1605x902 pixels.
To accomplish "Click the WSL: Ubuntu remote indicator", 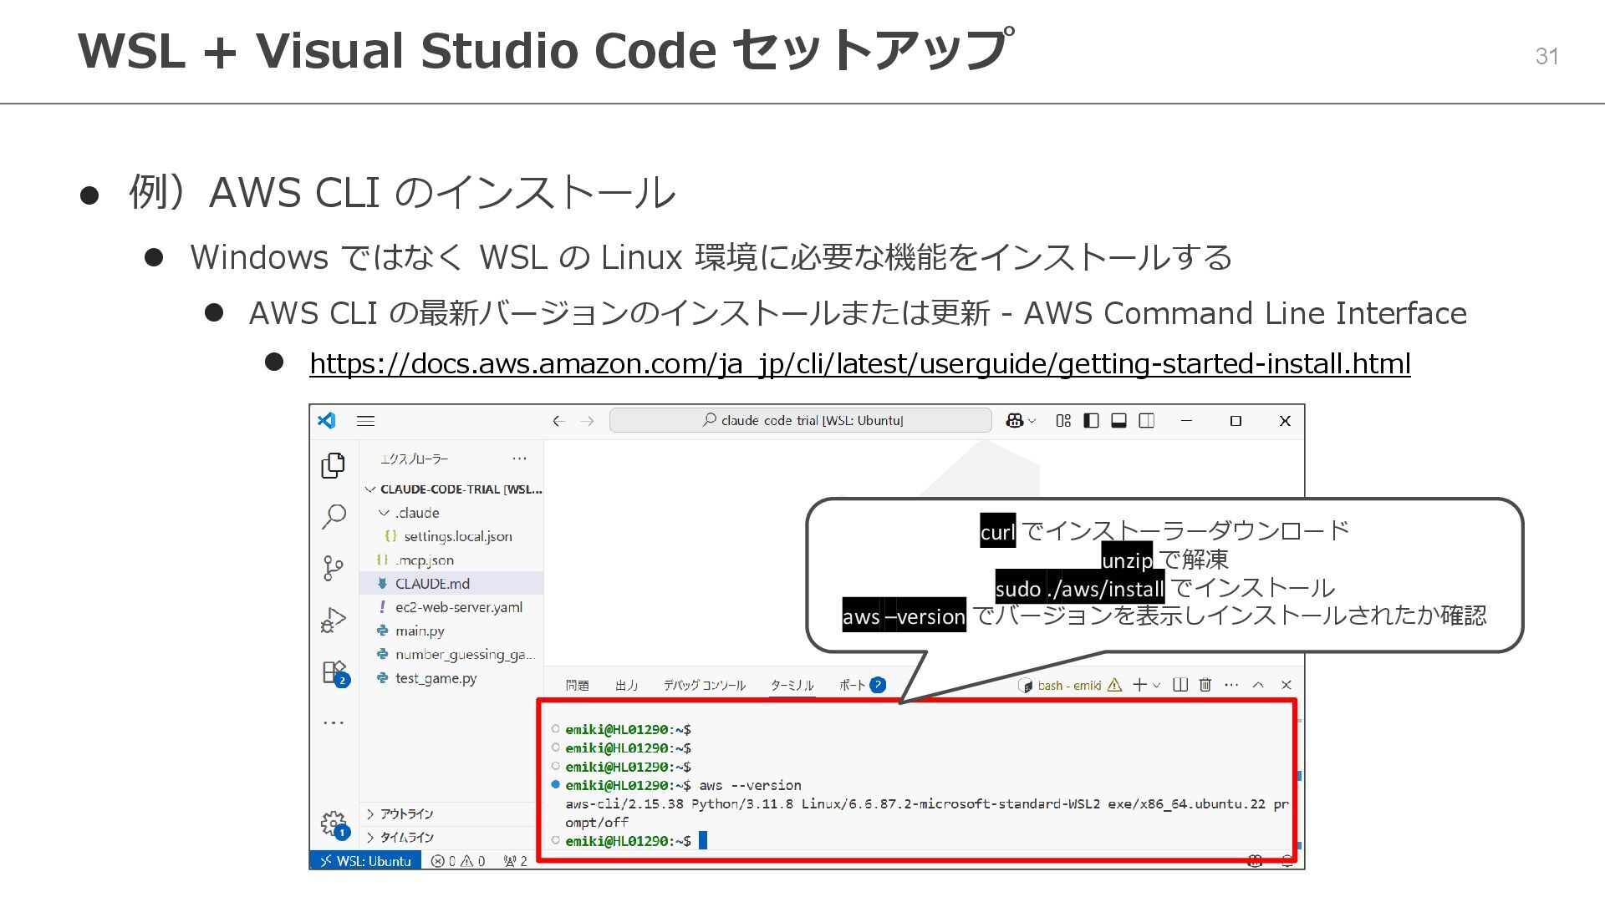I will click(365, 860).
